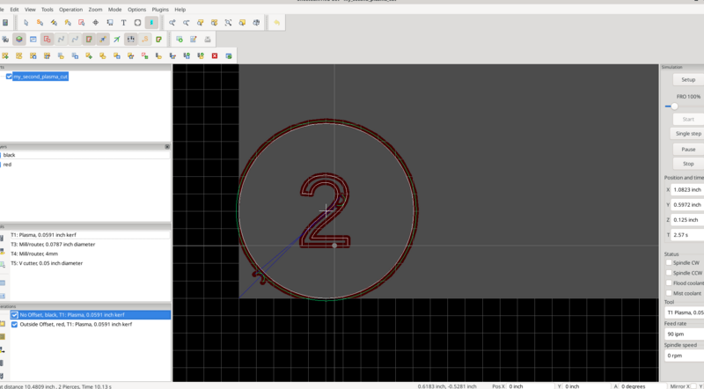This screenshot has height=389, width=704.
Task: Click the Y position field 0.5972 inch
Action: click(687, 204)
